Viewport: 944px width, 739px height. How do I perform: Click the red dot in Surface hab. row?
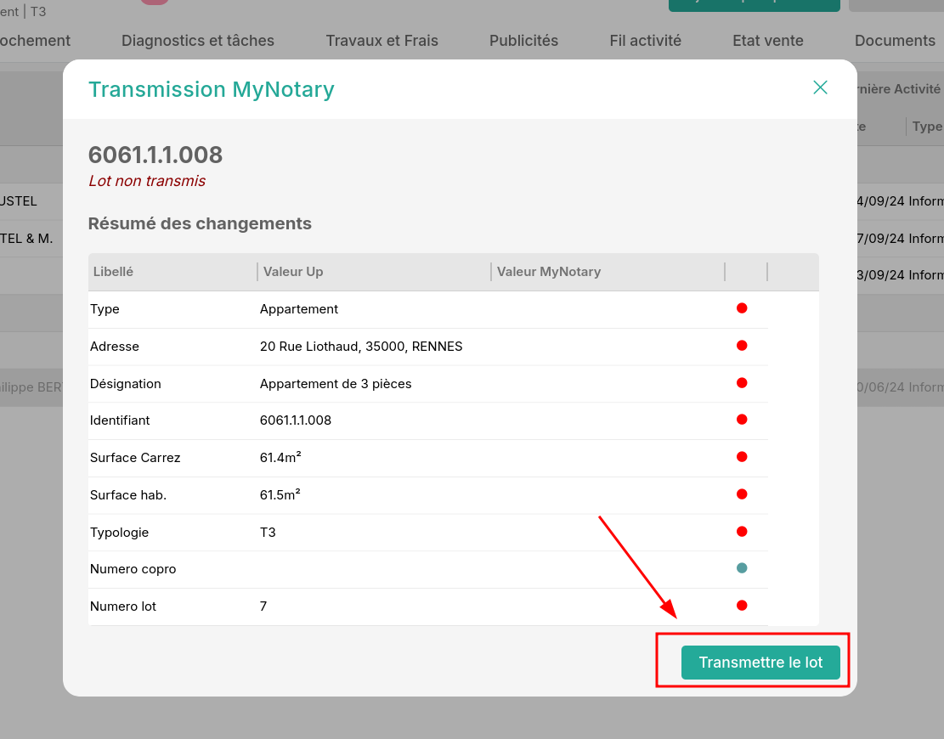742,494
